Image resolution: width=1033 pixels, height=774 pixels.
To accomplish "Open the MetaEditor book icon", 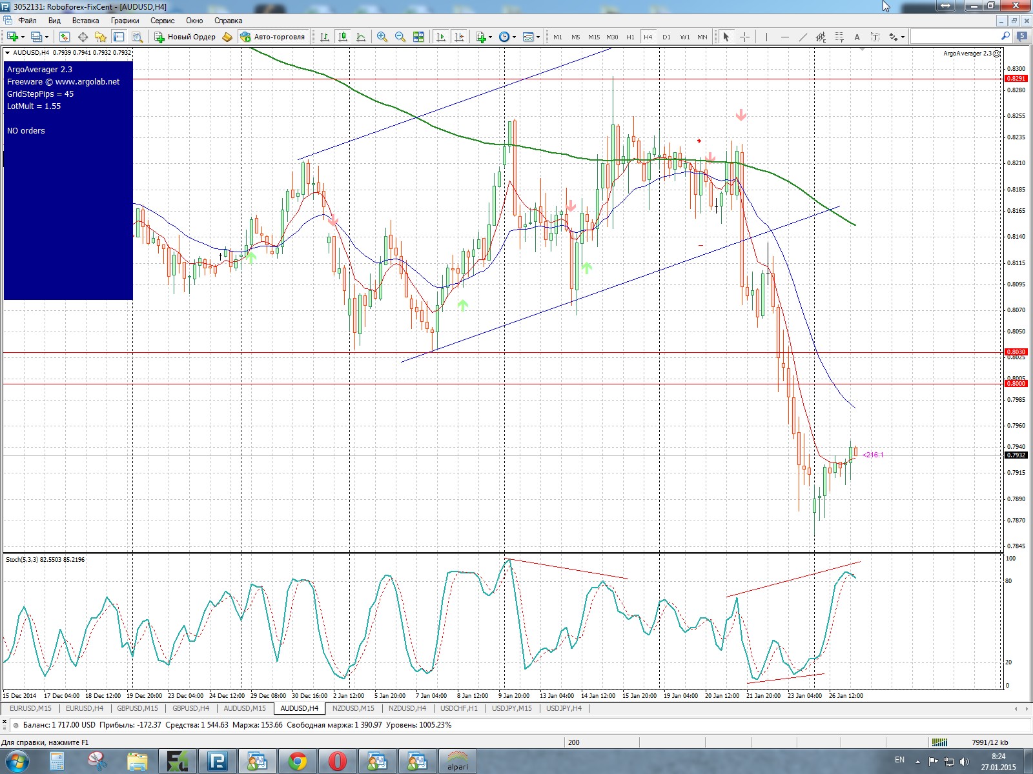I will coord(227,37).
